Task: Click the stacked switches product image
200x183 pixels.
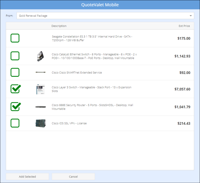Action: [x=40, y=123]
